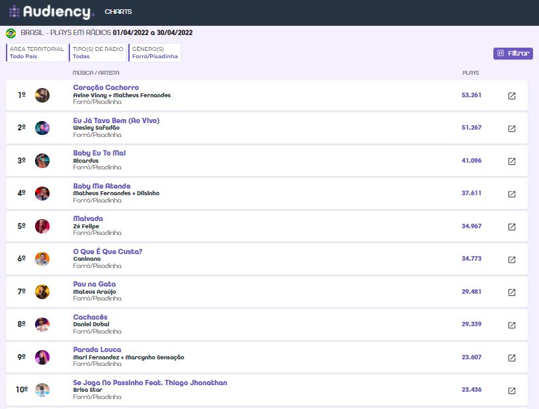Click Wesley Safadão artist thumbnail
The width and height of the screenshot is (539, 409).
pyautogui.click(x=42, y=128)
